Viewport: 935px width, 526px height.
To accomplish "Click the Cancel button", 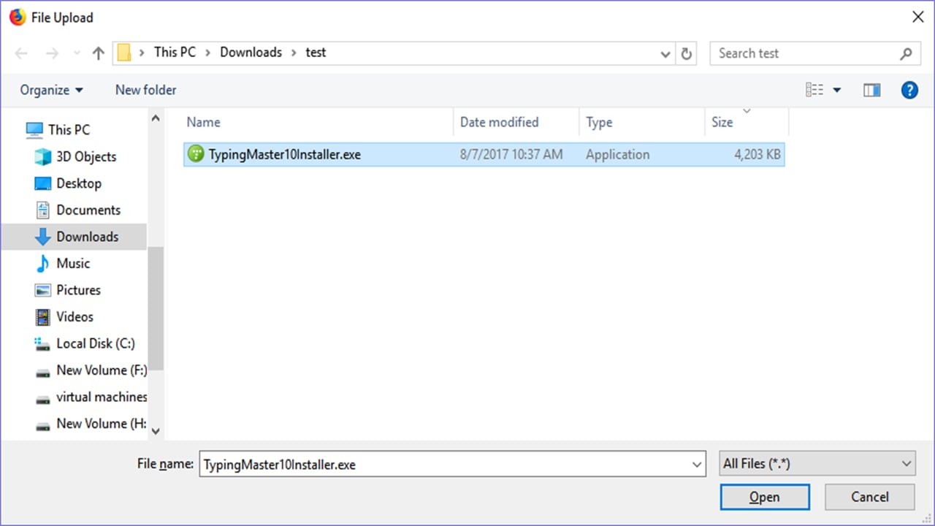I will pos(870,497).
